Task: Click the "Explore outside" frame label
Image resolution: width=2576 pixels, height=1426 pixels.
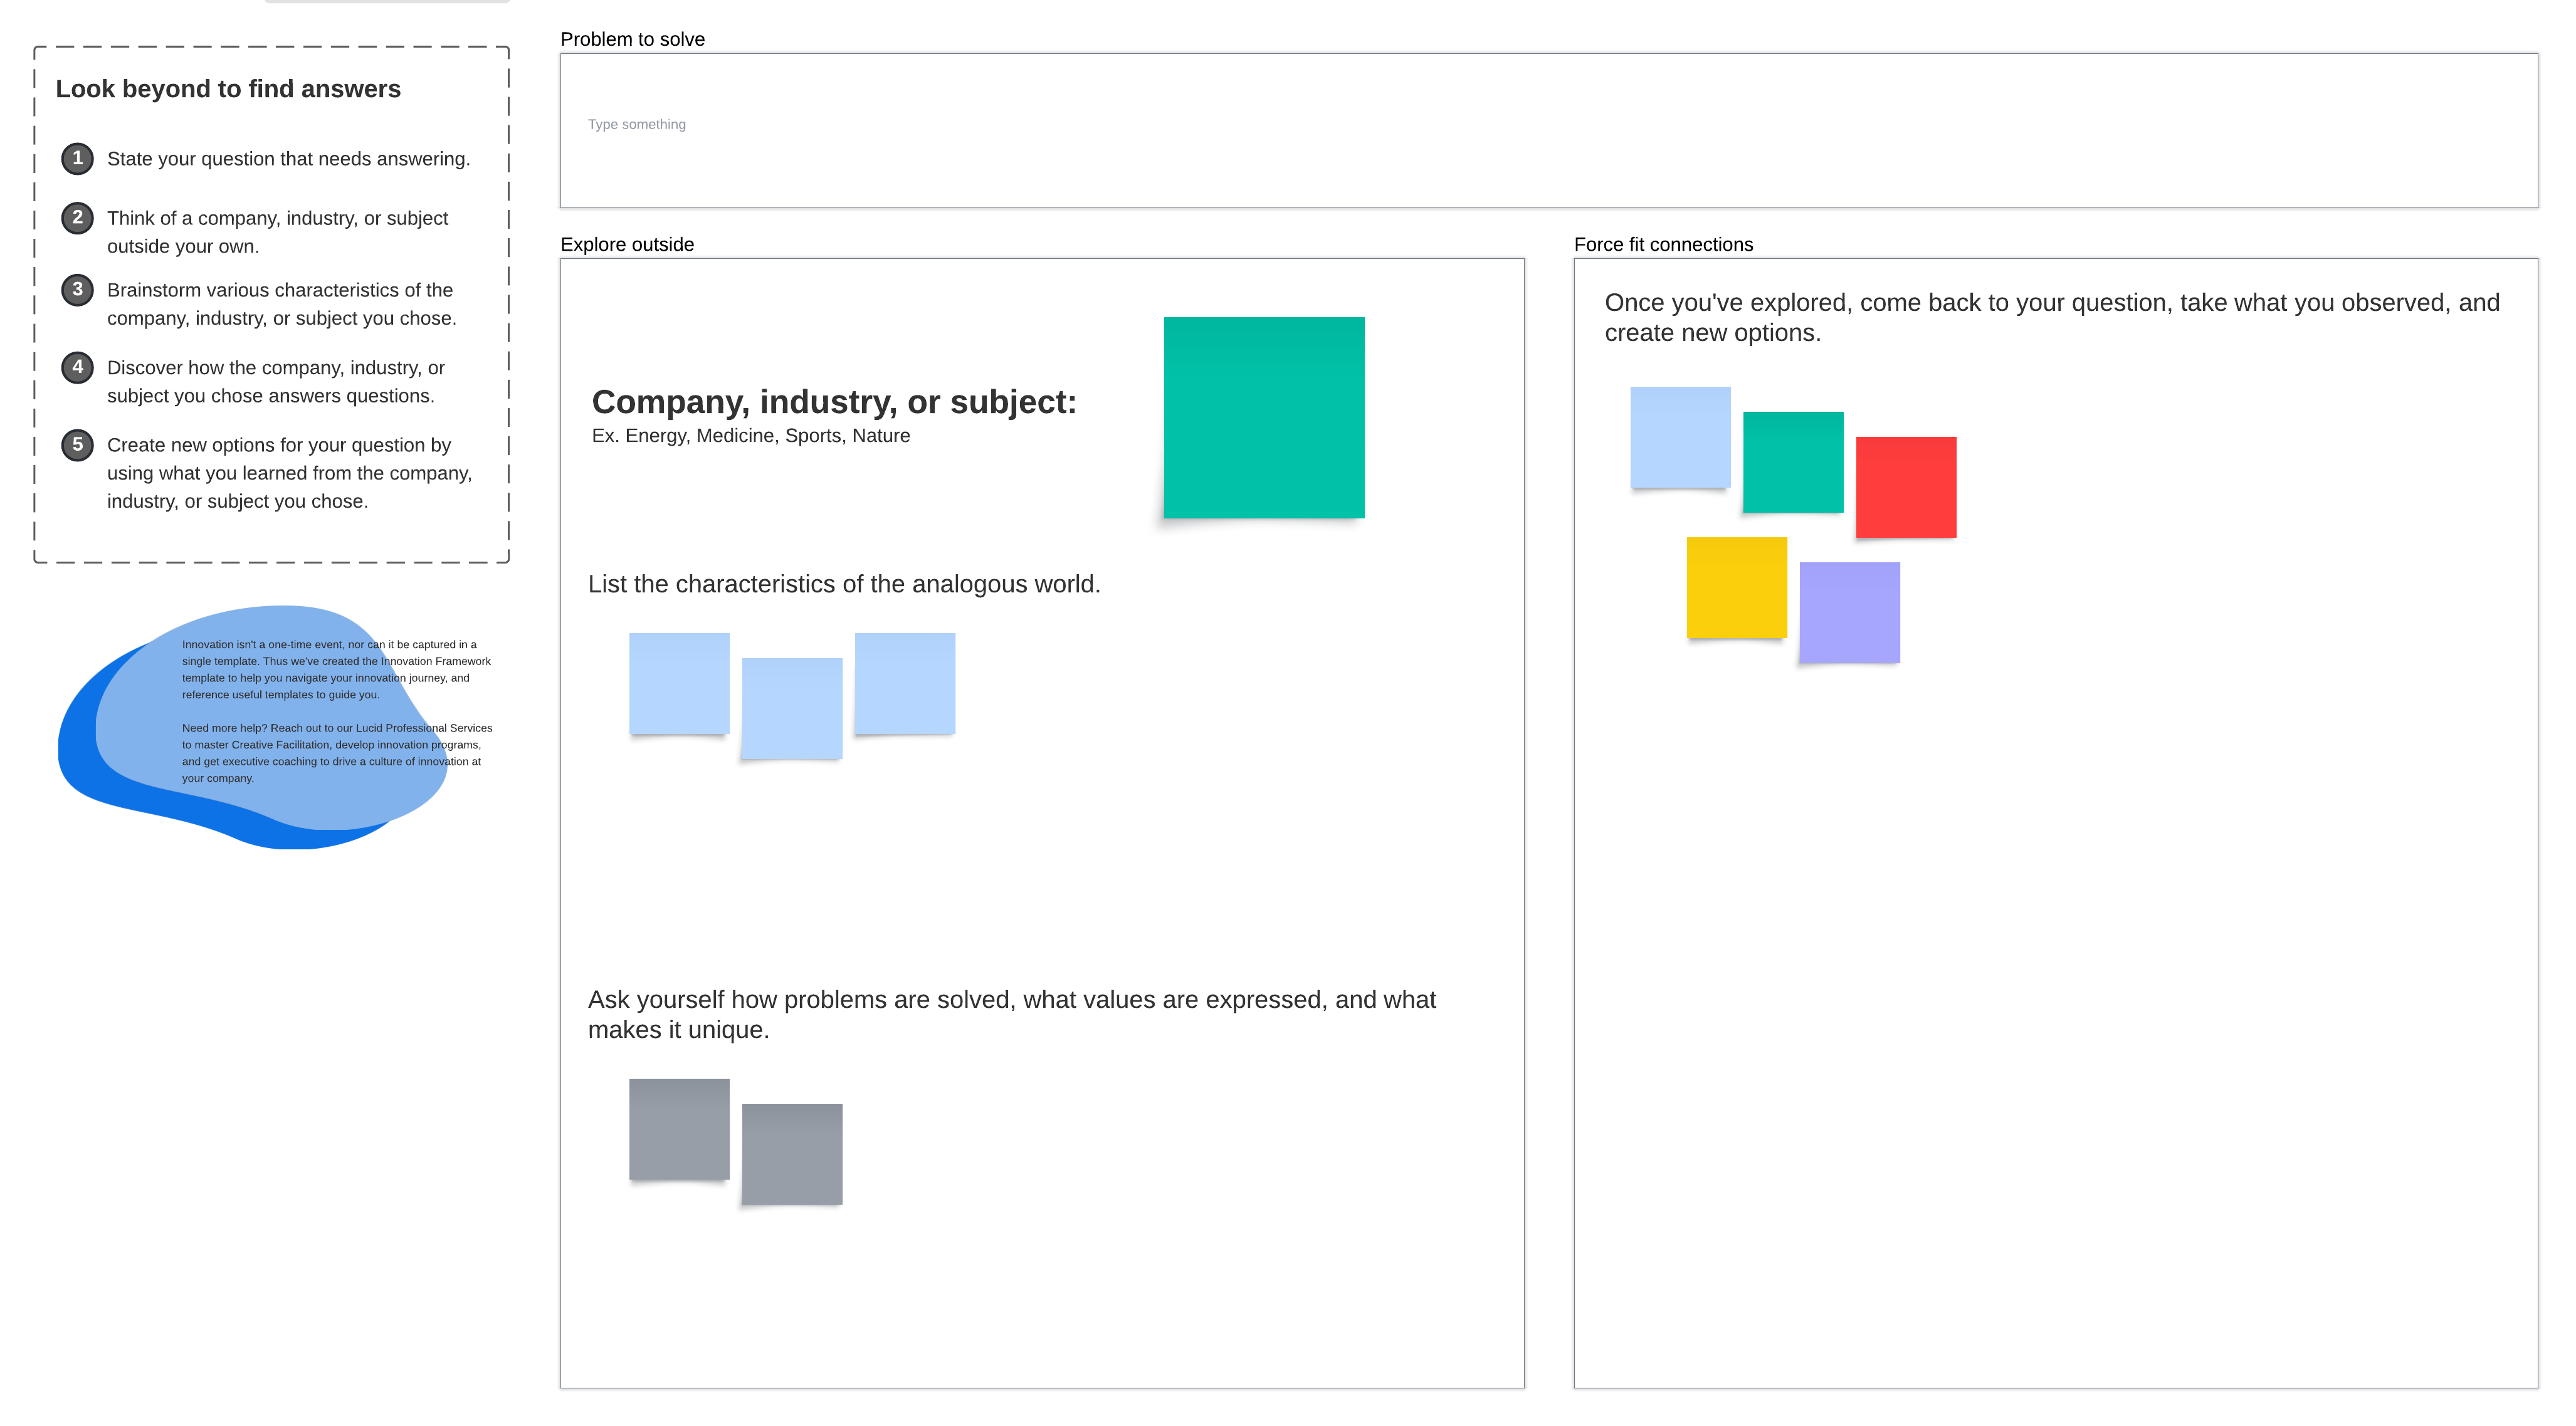Action: point(627,244)
